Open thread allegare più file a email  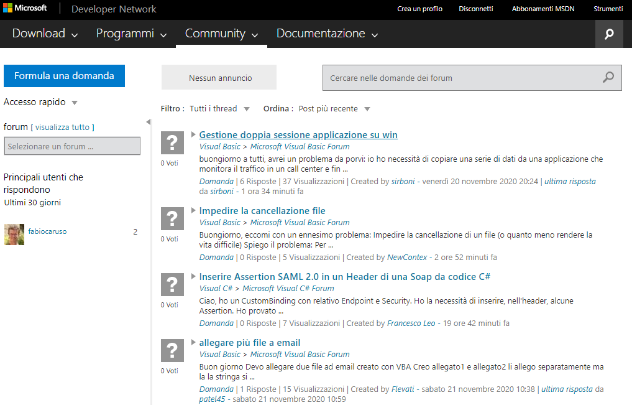249,342
